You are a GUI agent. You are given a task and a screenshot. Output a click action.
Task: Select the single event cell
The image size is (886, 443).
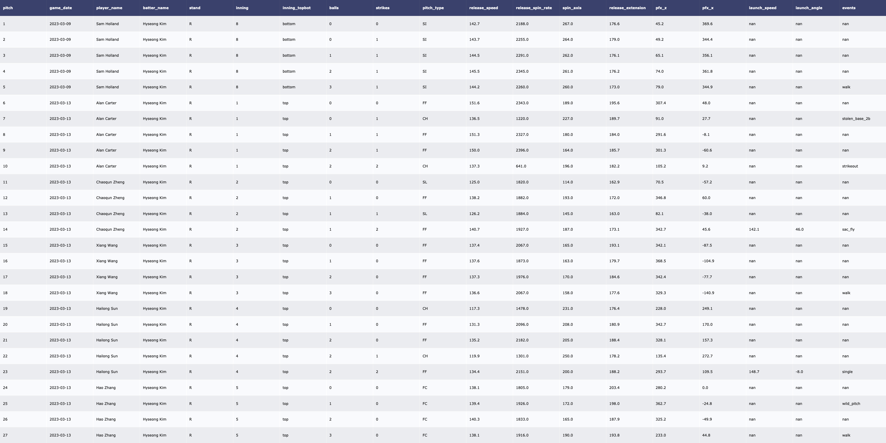[x=847, y=372]
